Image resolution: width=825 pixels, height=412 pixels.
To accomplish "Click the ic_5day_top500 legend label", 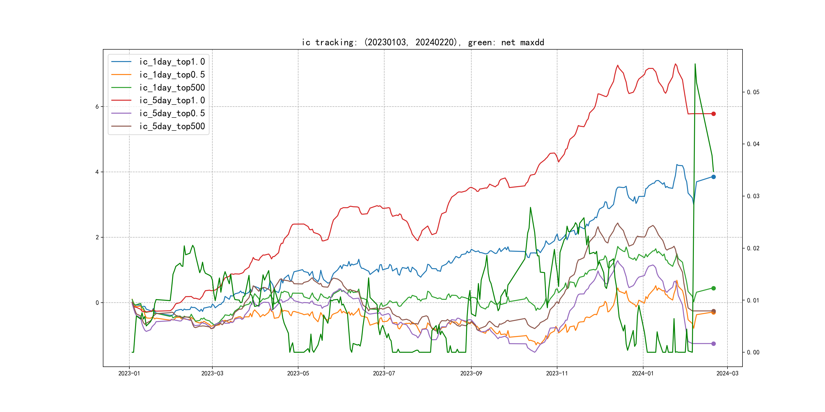I will [172, 126].
